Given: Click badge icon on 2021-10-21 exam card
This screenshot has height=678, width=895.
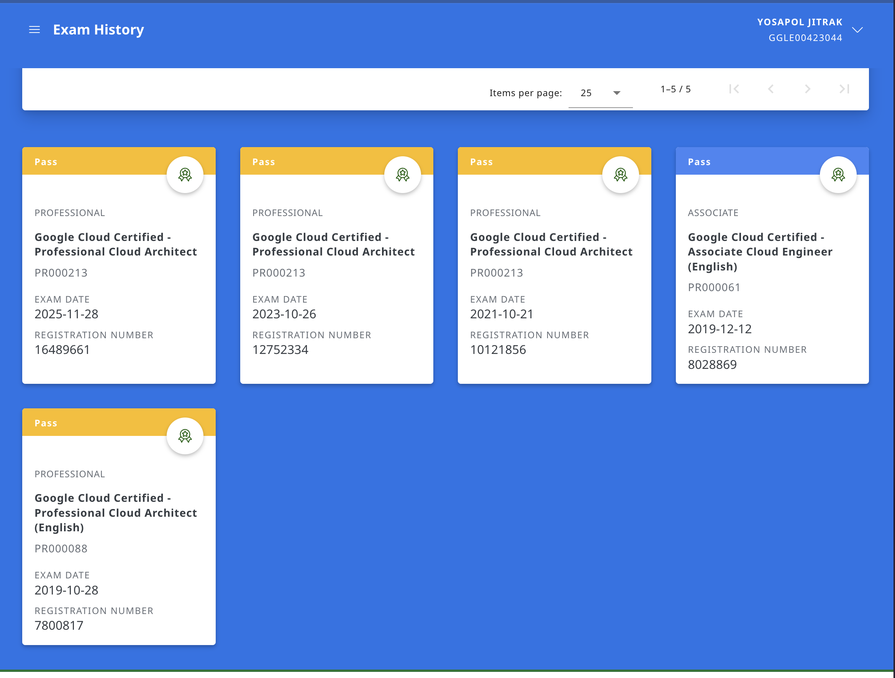Looking at the screenshot, I should [x=620, y=175].
